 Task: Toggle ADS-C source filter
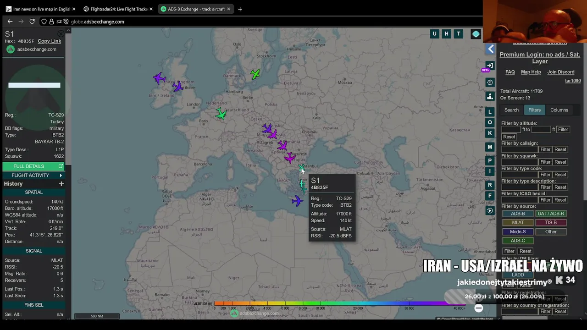click(518, 241)
